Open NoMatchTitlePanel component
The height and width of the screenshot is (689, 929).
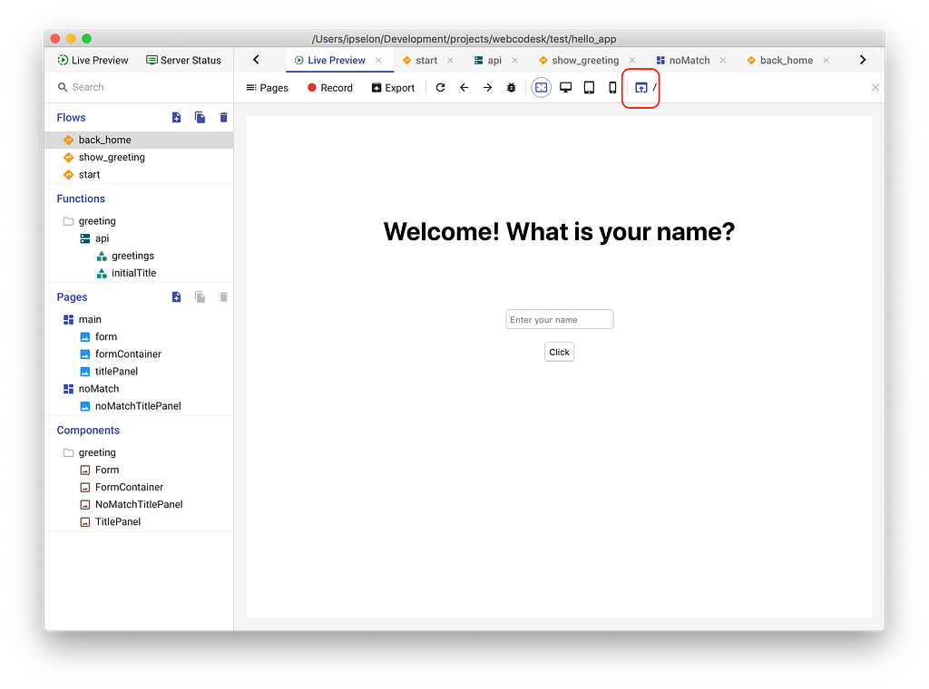coord(139,504)
